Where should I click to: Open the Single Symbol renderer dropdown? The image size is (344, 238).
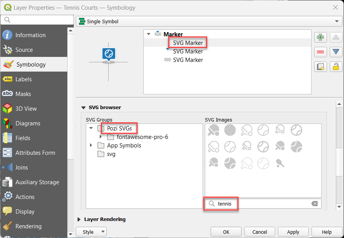(209, 21)
